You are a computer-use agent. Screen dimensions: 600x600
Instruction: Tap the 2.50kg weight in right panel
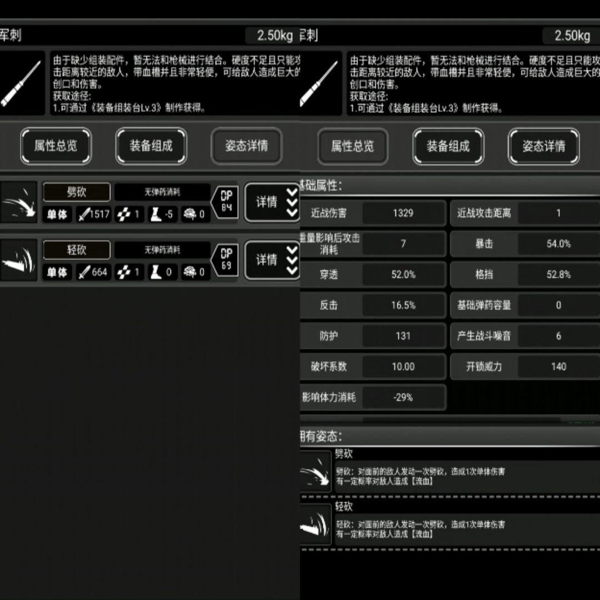coord(572,35)
